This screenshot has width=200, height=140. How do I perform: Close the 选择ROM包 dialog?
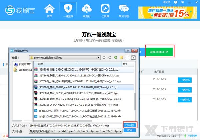[x=134, y=51]
